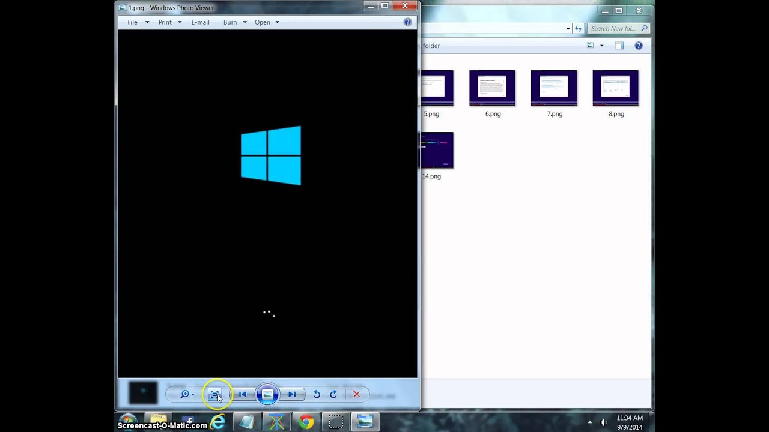Click the actual size fit-to-window button
The image size is (769, 432).
tap(214, 394)
